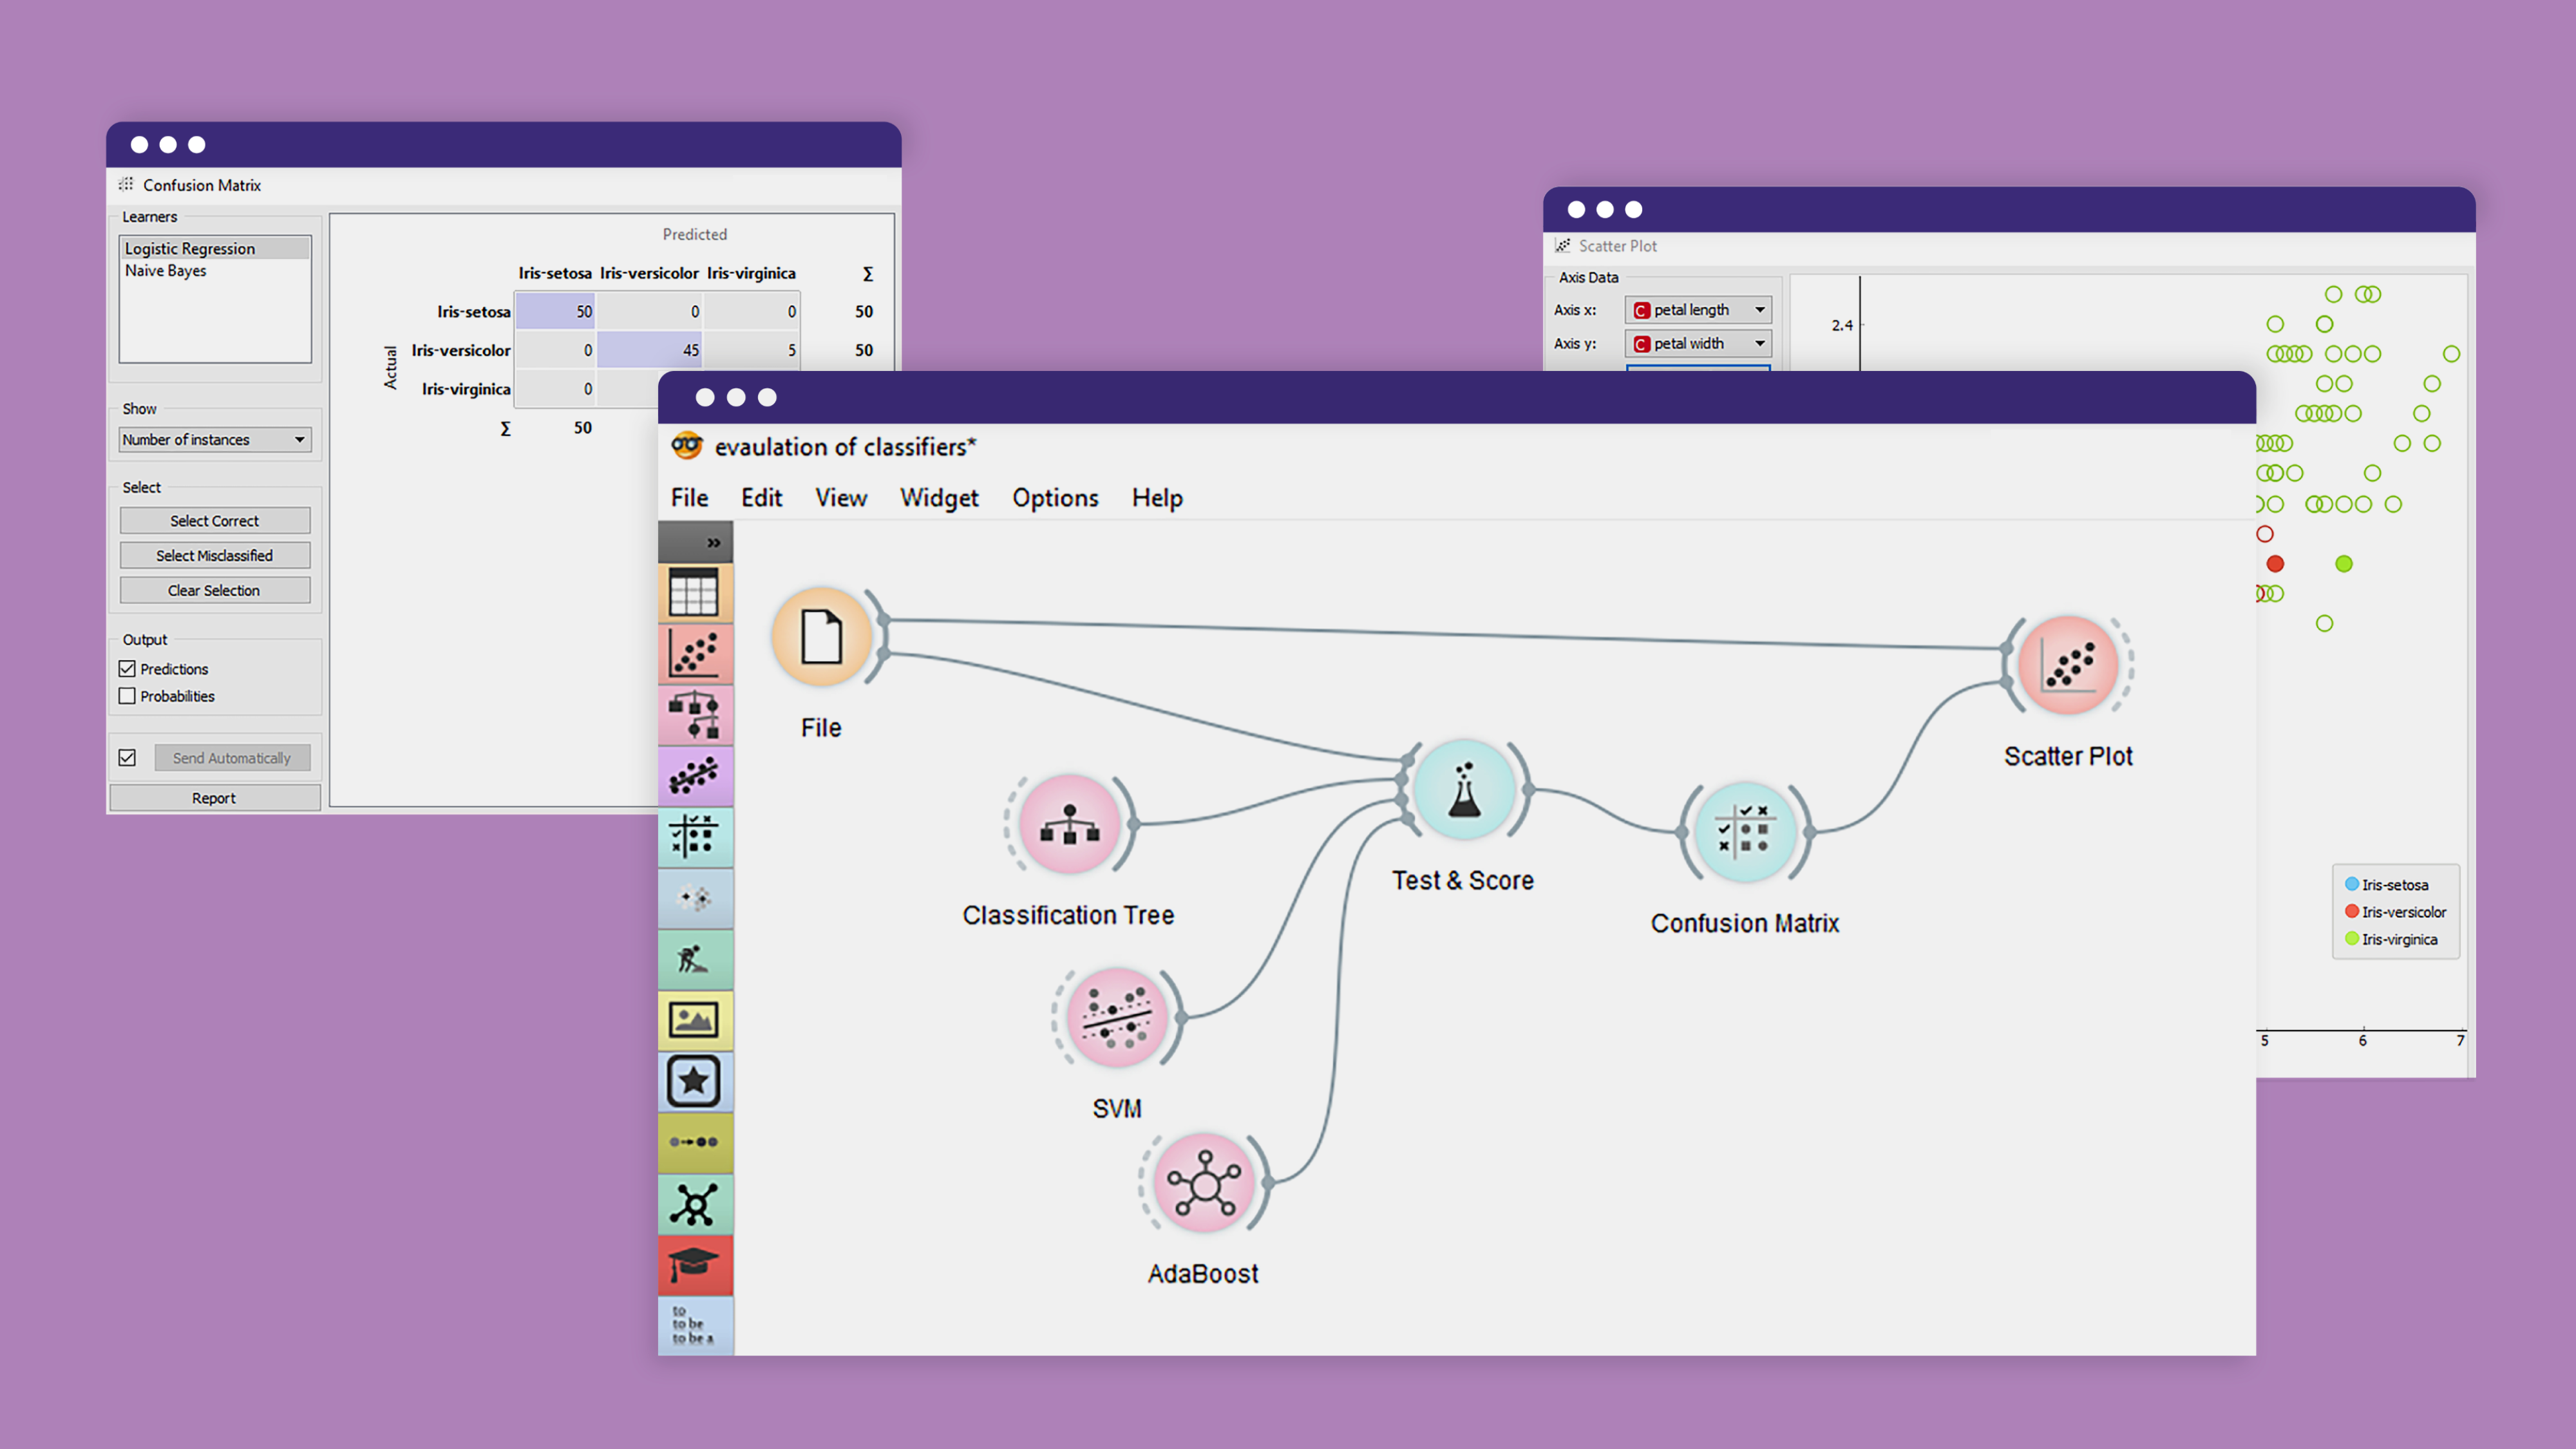Open the regression line category icon in sidebar

tap(694, 776)
